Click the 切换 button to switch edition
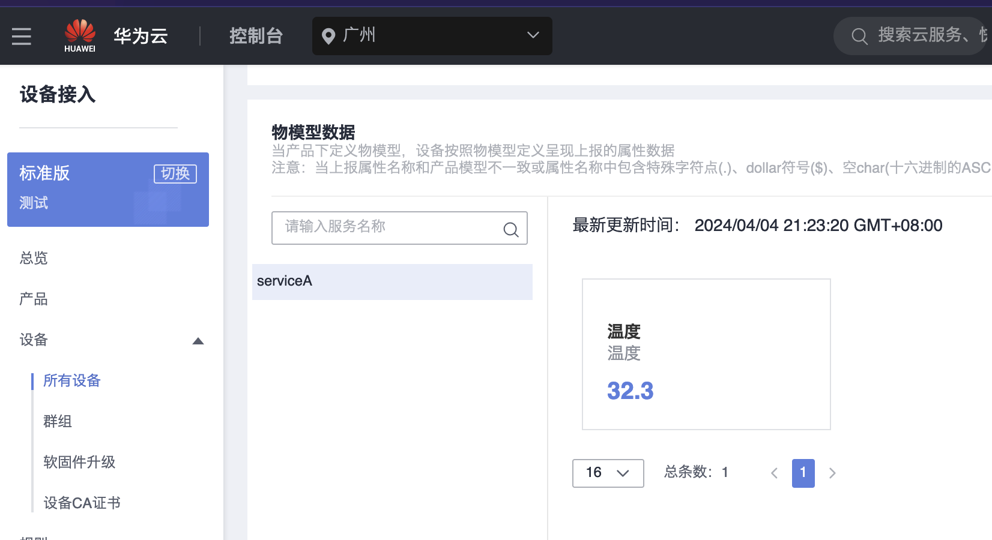 point(175,174)
